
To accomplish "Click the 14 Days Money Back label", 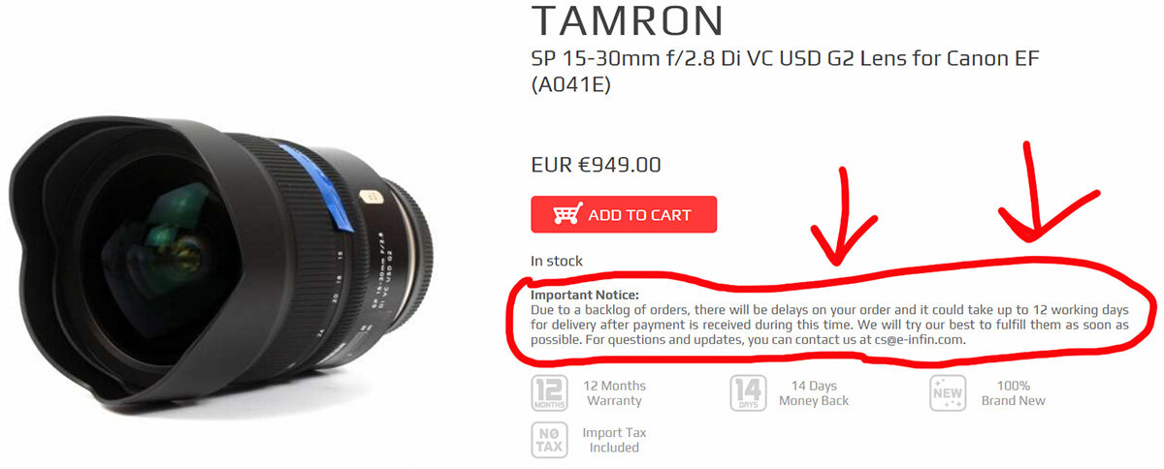I will coord(813,392).
